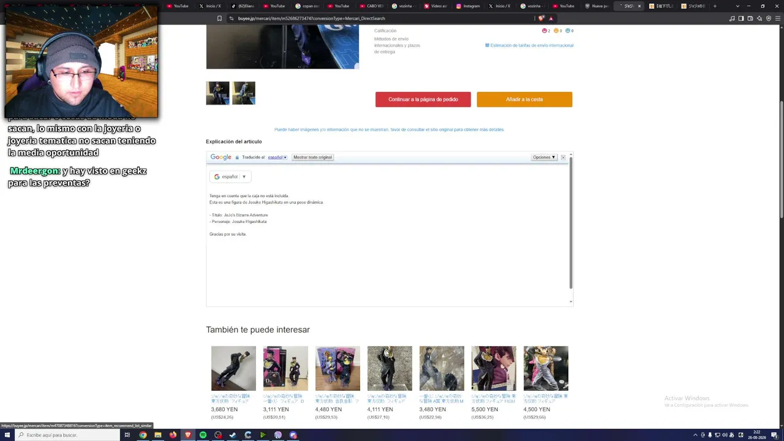
Task: Expand the browser tab search chevron
Action: click(737, 6)
